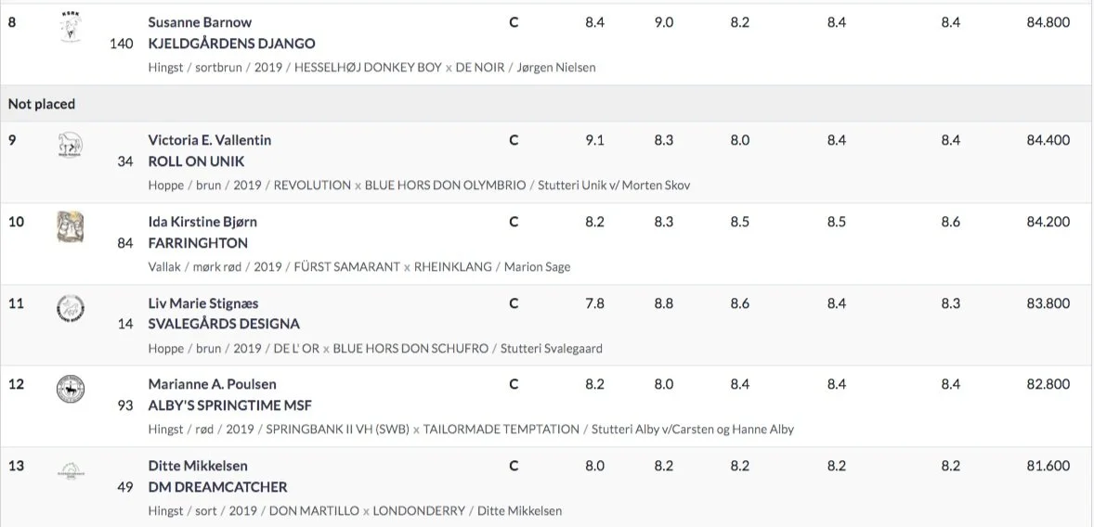
Task: Select club badge beside Marianne A. Poulsen
Action: 70,389
